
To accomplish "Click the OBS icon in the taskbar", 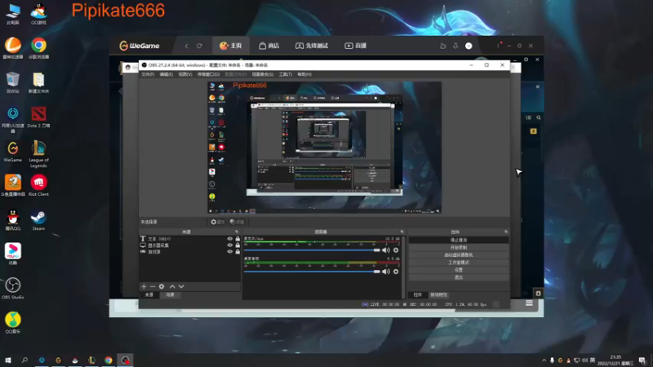I will coord(126,360).
